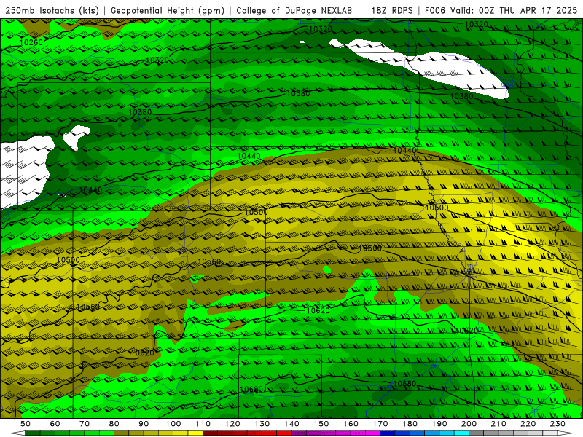
Task: Pick the dark gray swatch right of 200
Action: coord(477,433)
